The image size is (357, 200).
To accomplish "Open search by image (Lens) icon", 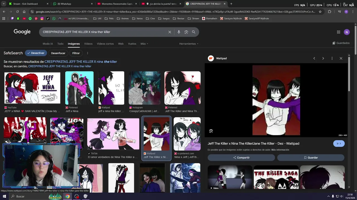I will [186, 32].
